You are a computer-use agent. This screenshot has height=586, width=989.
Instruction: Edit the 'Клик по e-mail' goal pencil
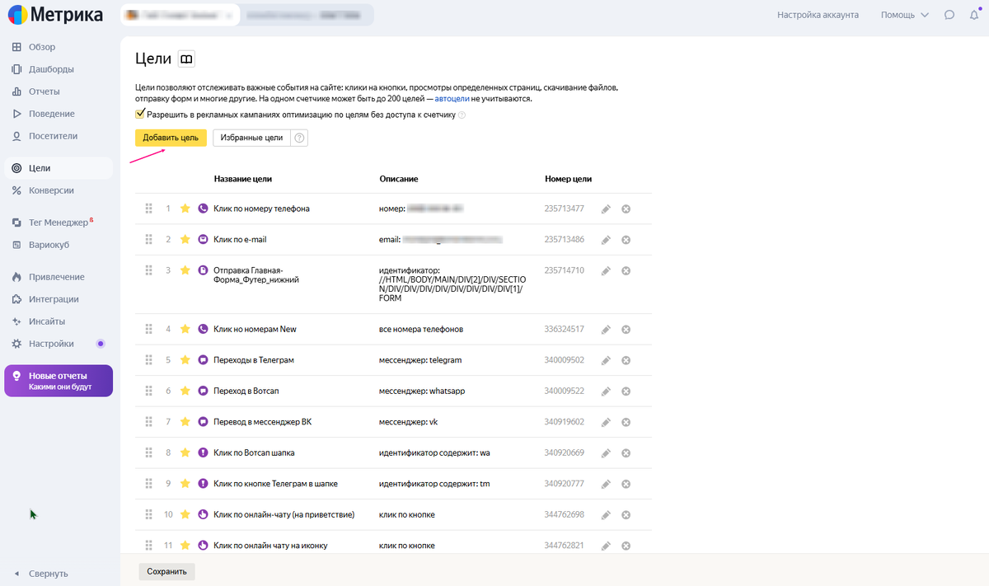(606, 240)
